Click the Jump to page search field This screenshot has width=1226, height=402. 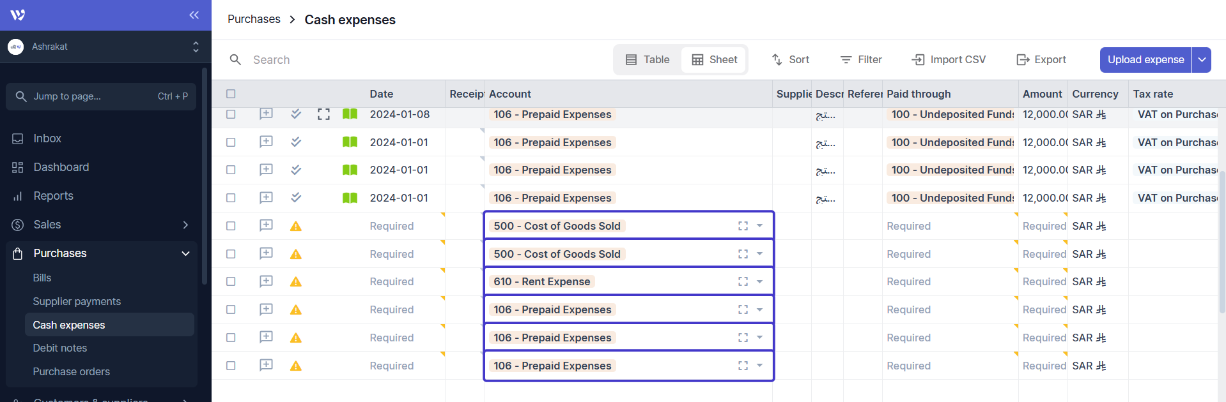pyautogui.click(x=101, y=96)
